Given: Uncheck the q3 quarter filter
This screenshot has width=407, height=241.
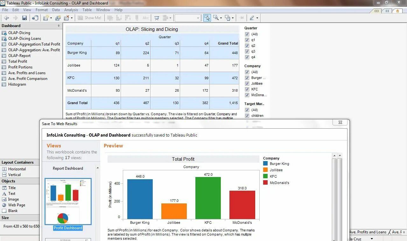Looking at the screenshot, I should (x=247, y=51).
